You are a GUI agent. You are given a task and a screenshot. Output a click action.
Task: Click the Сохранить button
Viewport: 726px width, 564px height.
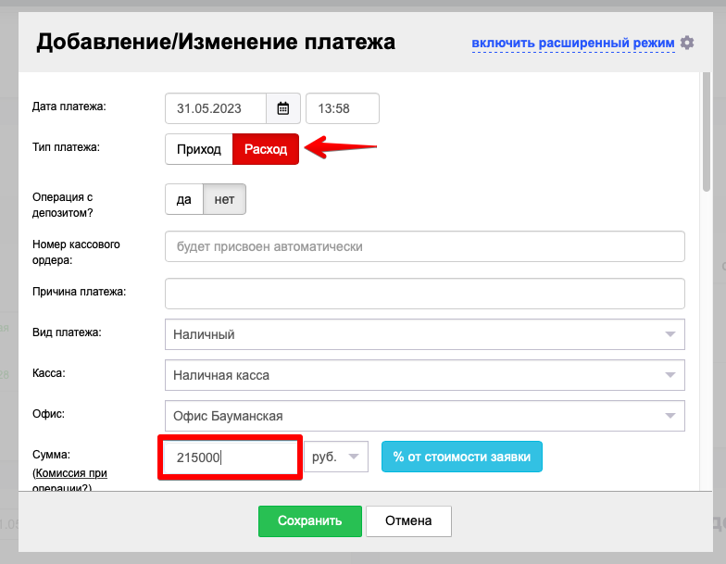pyautogui.click(x=309, y=520)
